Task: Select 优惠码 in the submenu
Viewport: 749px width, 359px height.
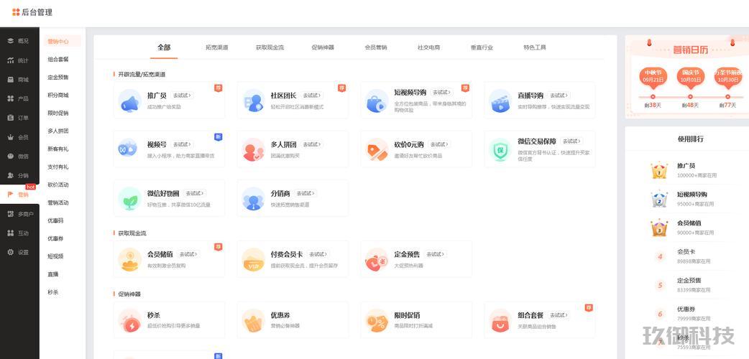Action: click(55, 220)
